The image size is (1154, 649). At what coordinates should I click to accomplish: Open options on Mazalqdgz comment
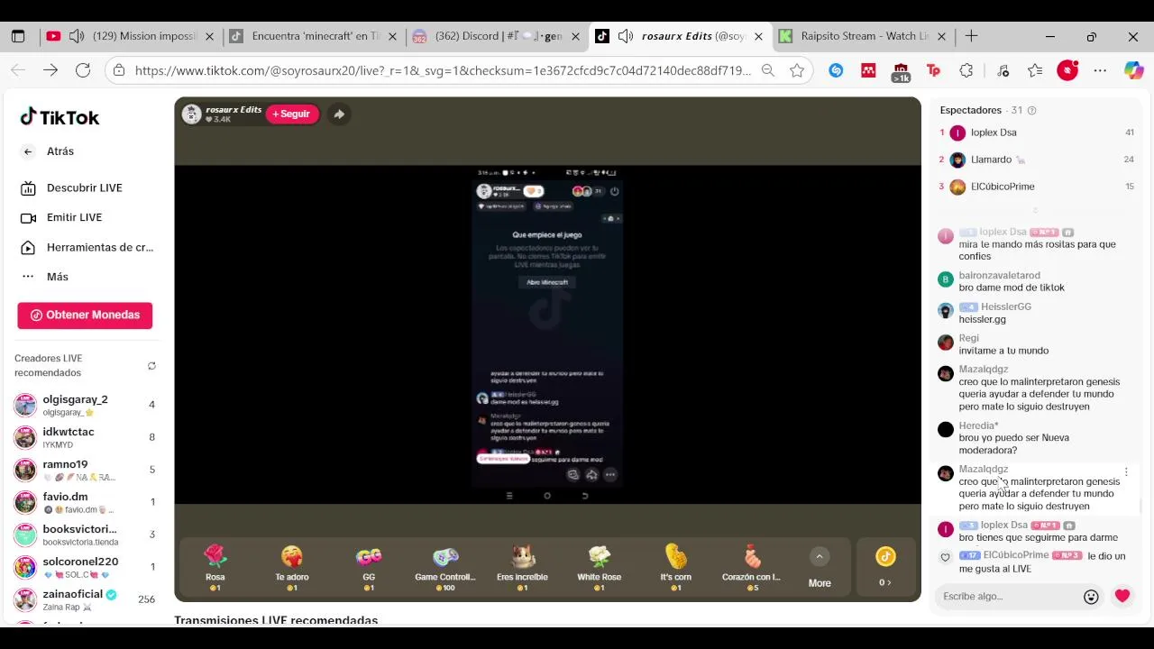coord(1126,471)
